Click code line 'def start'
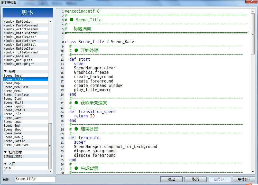 80,59
